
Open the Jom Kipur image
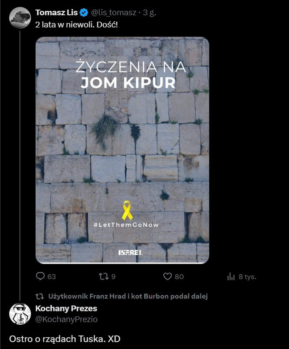pyautogui.click(x=122, y=150)
